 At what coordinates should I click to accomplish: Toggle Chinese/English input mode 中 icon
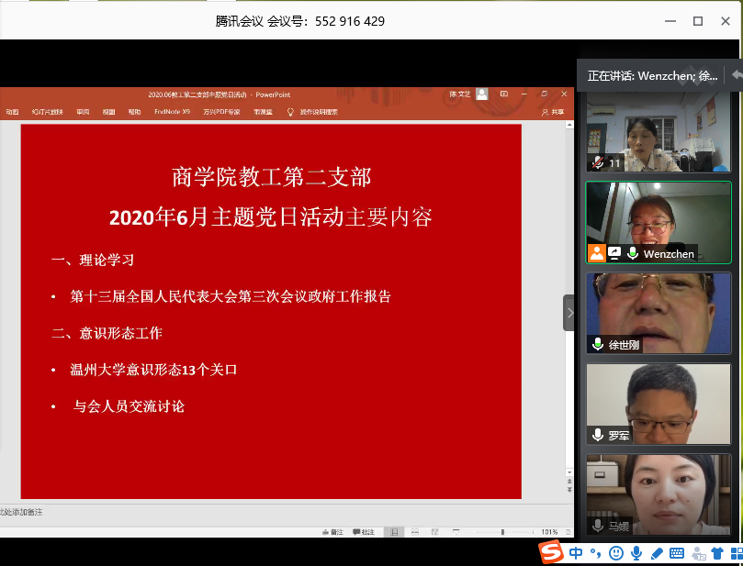click(576, 553)
